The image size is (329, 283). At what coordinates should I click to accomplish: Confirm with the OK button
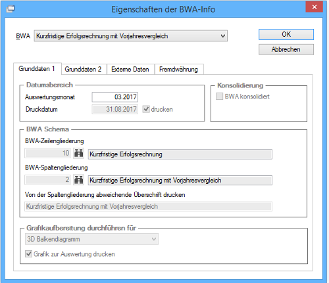[x=286, y=34]
